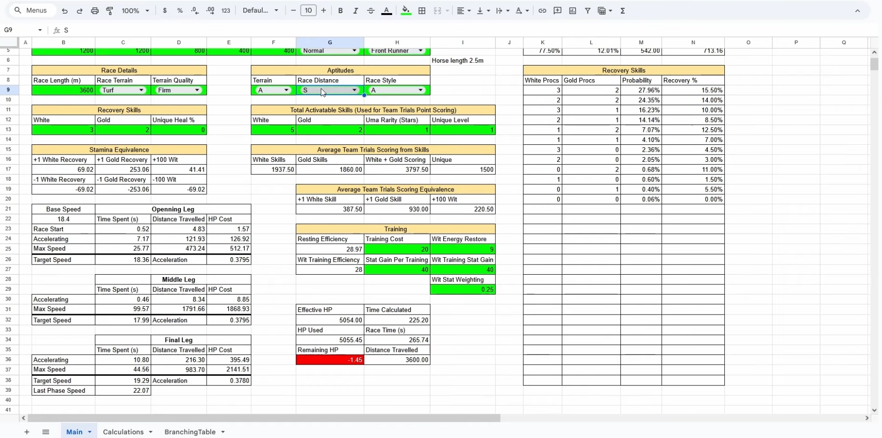Screen dimensions: 882x438
Task: Decrease decimal places
Action: 195,11
